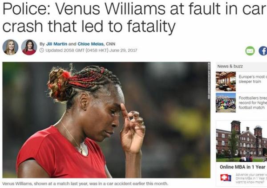Click Jill Martin's round author photo
The image size is (267, 188).
coord(10,47)
